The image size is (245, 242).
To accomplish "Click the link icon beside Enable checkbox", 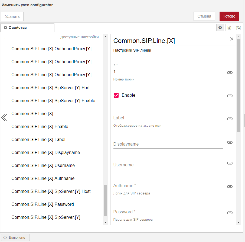I will 230,96.
